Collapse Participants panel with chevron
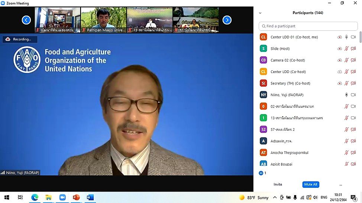 [x=260, y=13]
